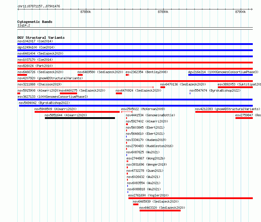Click nsv6087625 (Wu2021) label
Screen dimensions: 261x222
pos(143,152)
